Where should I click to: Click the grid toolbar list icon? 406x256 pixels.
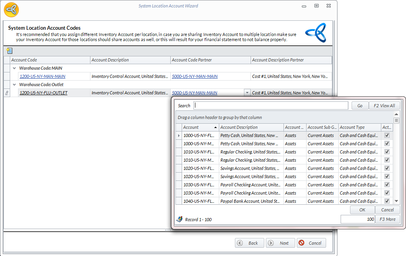(10, 51)
